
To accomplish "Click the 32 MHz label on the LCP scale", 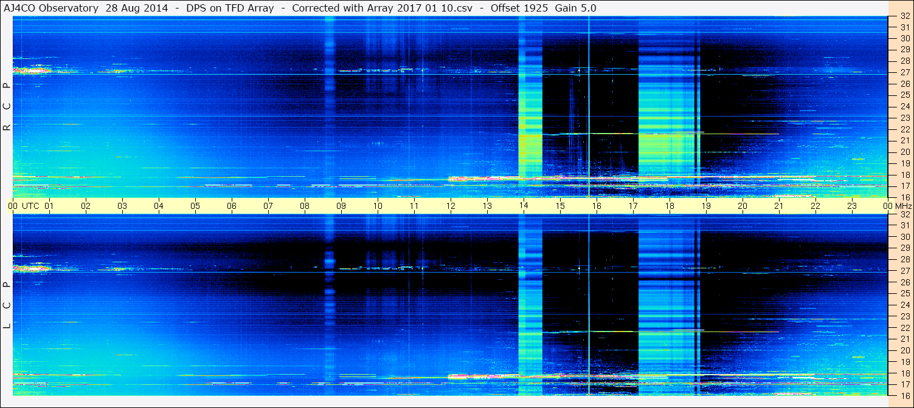I will click(905, 214).
